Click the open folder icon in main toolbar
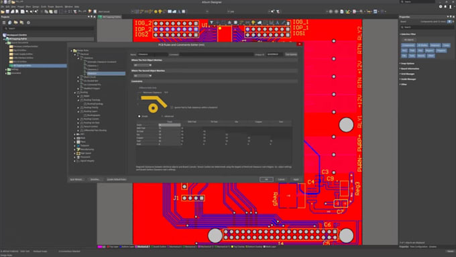The height and width of the screenshot is (257, 456). pos(3,11)
